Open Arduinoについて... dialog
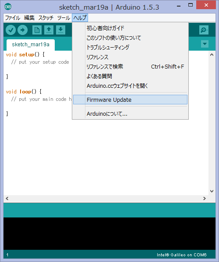This screenshot has height=262, width=219. pyautogui.click(x=131, y=114)
